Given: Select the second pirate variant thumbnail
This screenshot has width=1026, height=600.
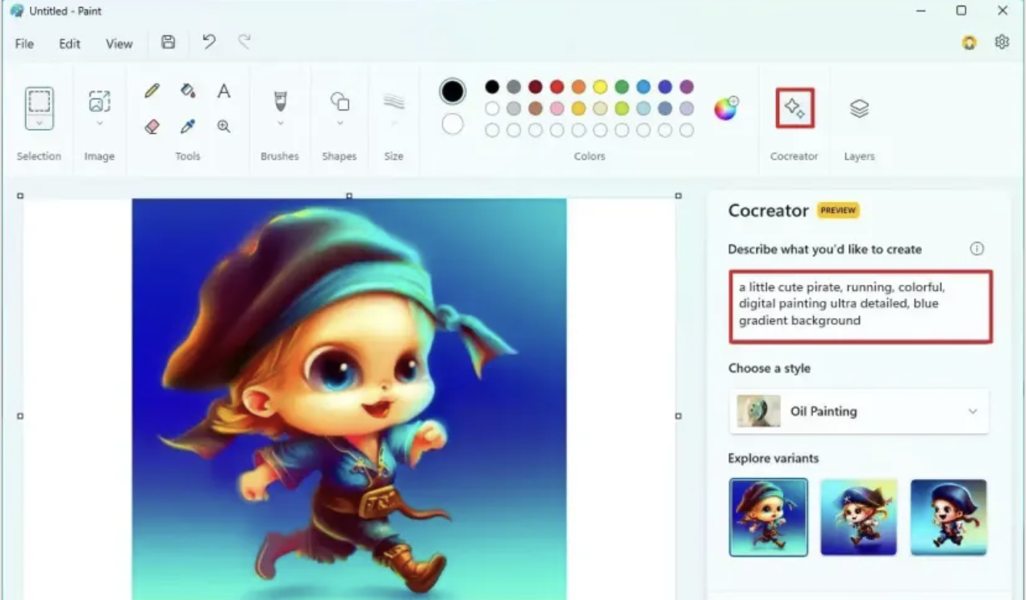Looking at the screenshot, I should pyautogui.click(x=858, y=517).
